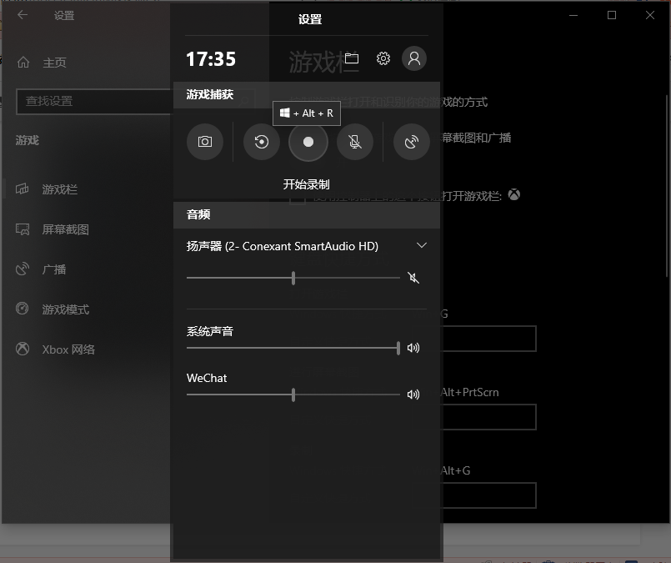This screenshot has width=671, height=563.
Task: Open Game Bar settings gear
Action: tap(383, 58)
